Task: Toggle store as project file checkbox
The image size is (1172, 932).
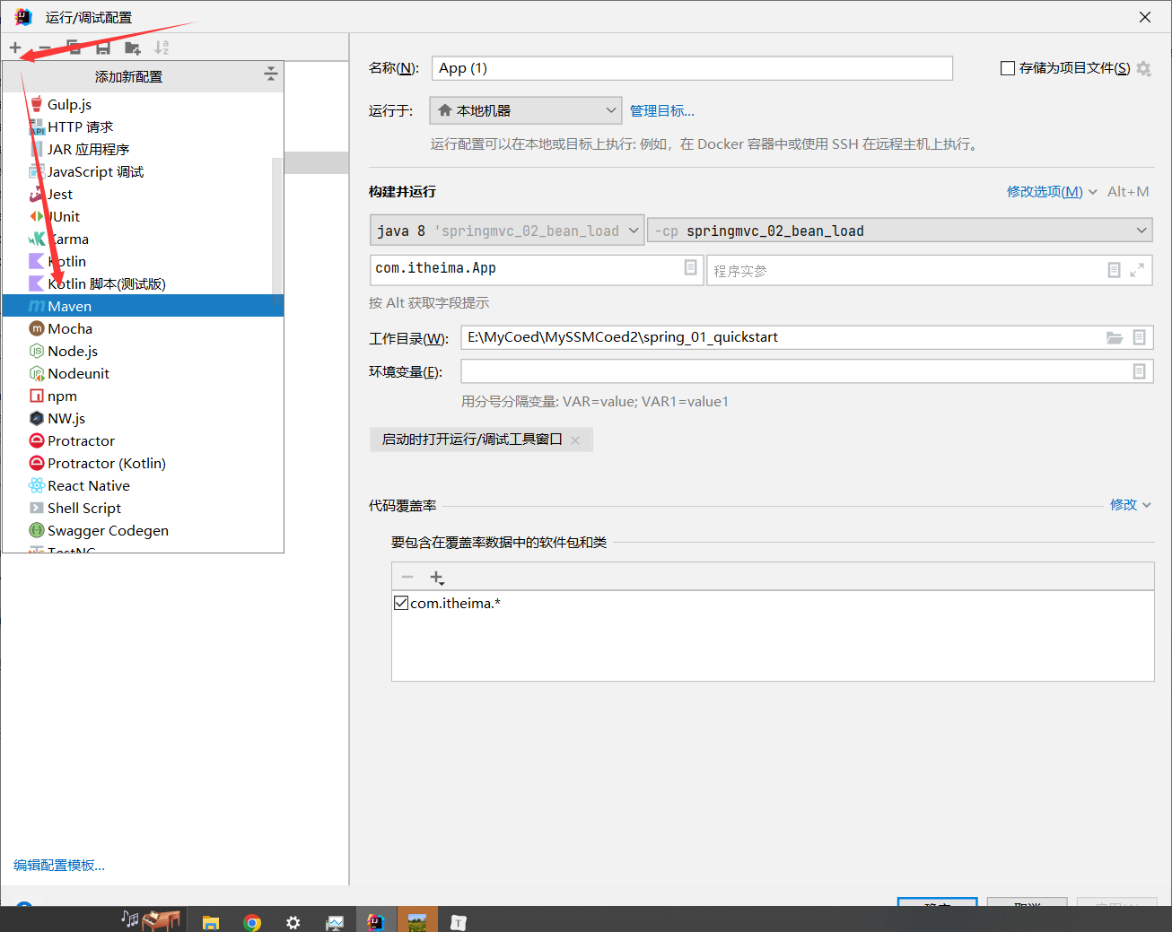Action: click(1008, 68)
